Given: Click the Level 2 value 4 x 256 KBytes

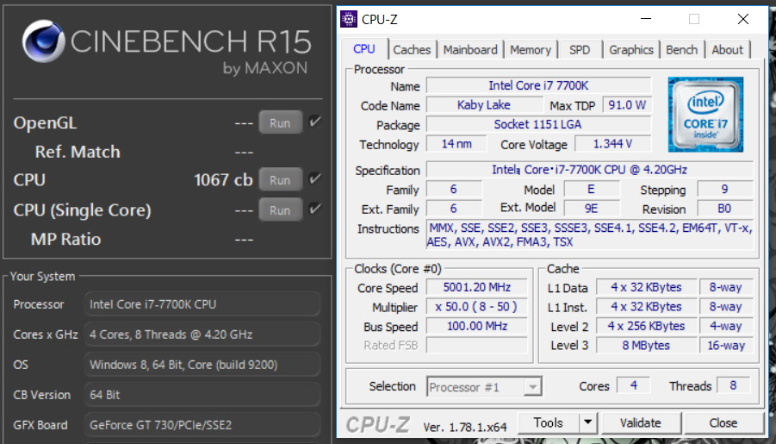Looking at the screenshot, I should click(646, 326).
